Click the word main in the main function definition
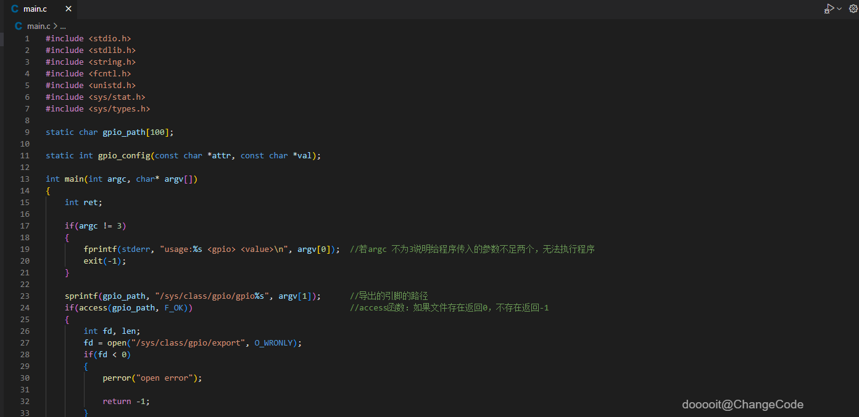The height and width of the screenshot is (417, 859). pyautogui.click(x=74, y=179)
